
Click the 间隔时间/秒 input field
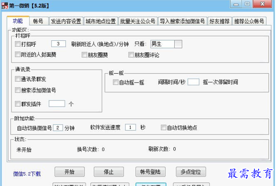pyautogui.click(x=193, y=82)
